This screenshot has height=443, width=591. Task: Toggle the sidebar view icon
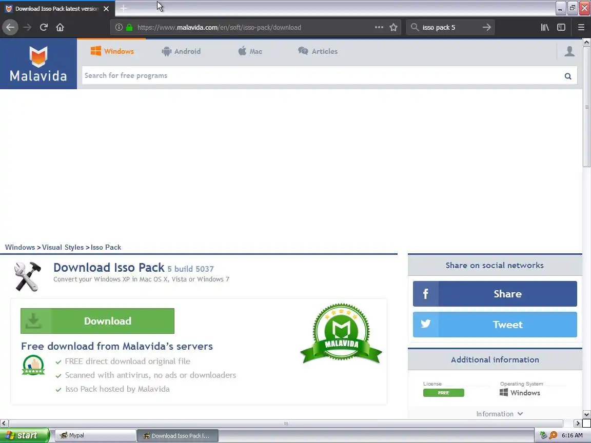(x=561, y=27)
